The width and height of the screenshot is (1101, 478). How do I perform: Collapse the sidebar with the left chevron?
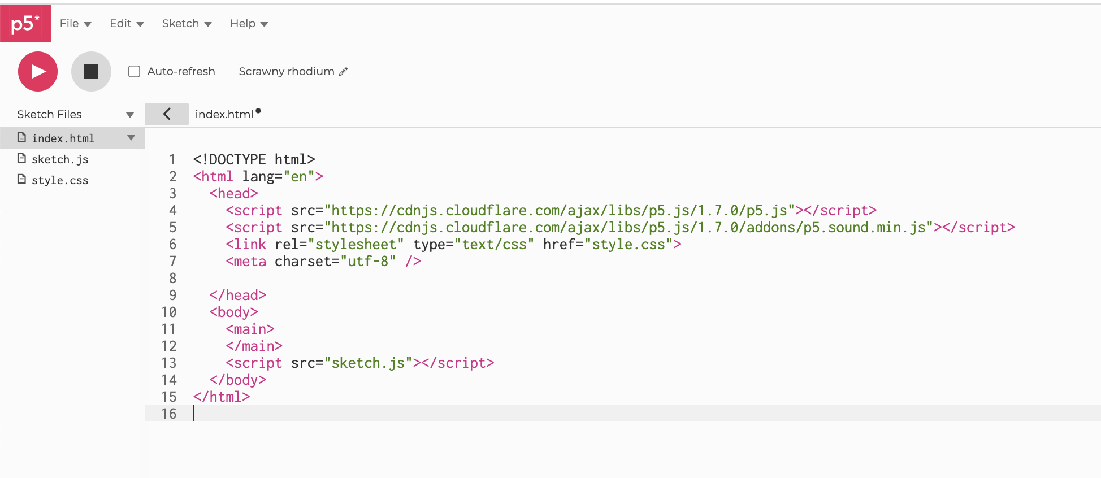pos(167,114)
